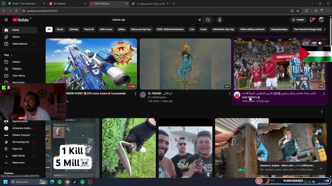The image size is (332, 186).
Task: Go back to the previous page
Action: tap(4, 11)
